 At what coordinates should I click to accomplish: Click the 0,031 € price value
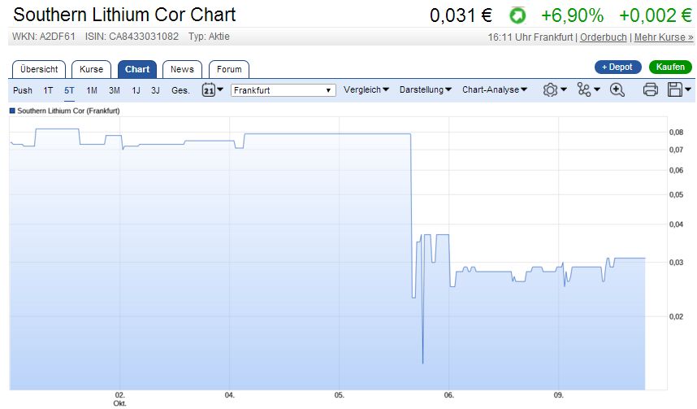461,15
